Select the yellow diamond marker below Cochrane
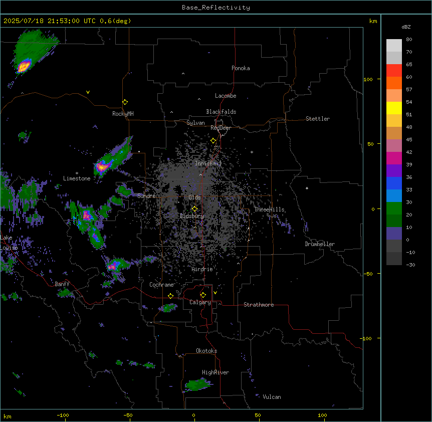The width and height of the screenshot is (432, 422). click(x=170, y=296)
